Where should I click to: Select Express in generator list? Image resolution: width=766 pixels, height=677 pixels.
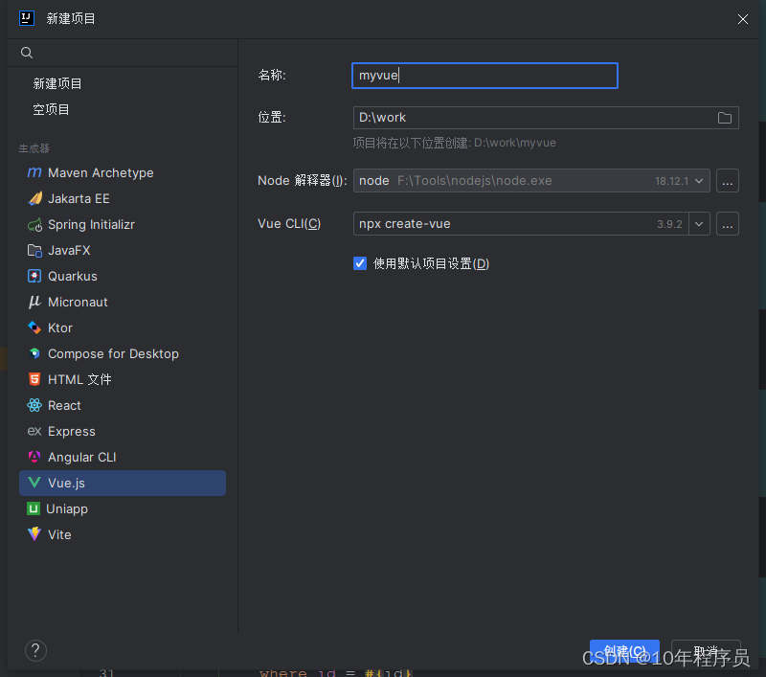click(x=123, y=431)
